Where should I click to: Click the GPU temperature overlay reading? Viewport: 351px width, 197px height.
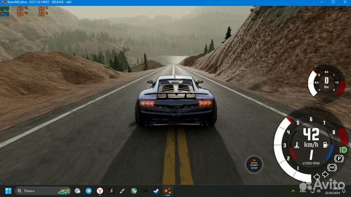[x=22, y=9]
